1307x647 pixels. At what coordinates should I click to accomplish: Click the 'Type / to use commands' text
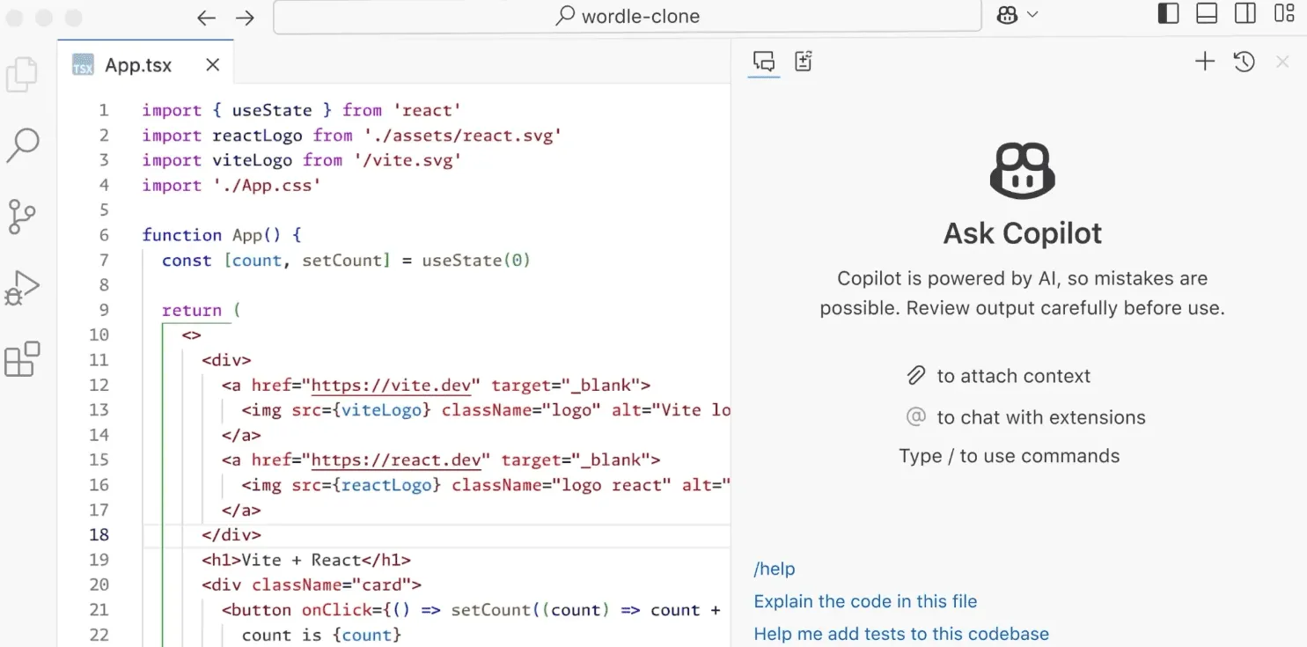(1009, 456)
